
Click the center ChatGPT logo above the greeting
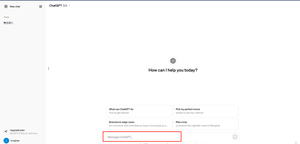click(173, 61)
